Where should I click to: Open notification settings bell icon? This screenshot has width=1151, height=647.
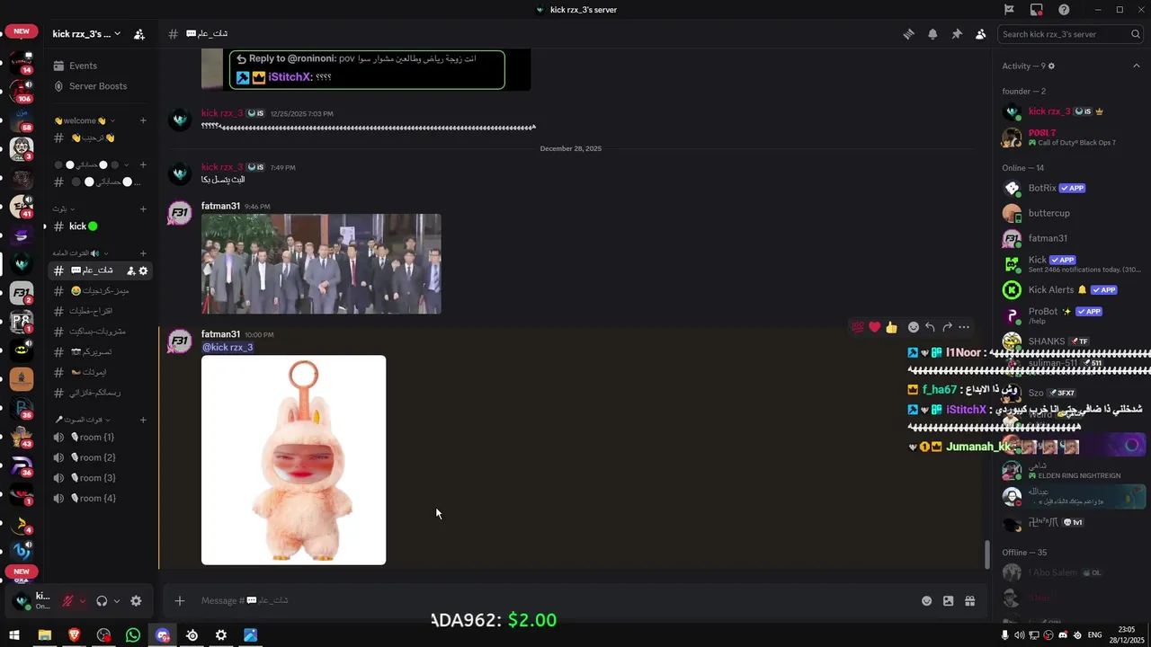point(932,34)
